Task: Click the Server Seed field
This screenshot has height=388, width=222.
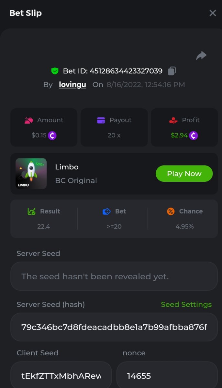Action: coord(114,276)
